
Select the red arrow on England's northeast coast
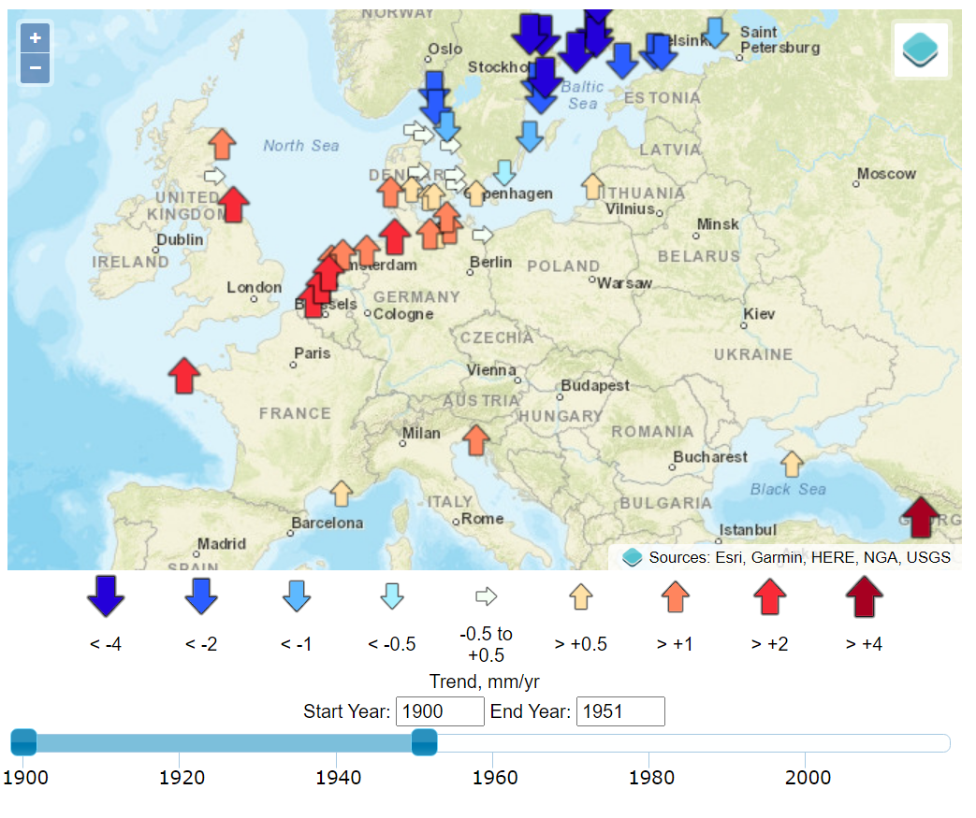tap(233, 204)
